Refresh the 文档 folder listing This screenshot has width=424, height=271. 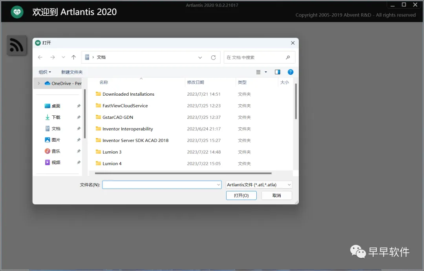tap(213, 58)
